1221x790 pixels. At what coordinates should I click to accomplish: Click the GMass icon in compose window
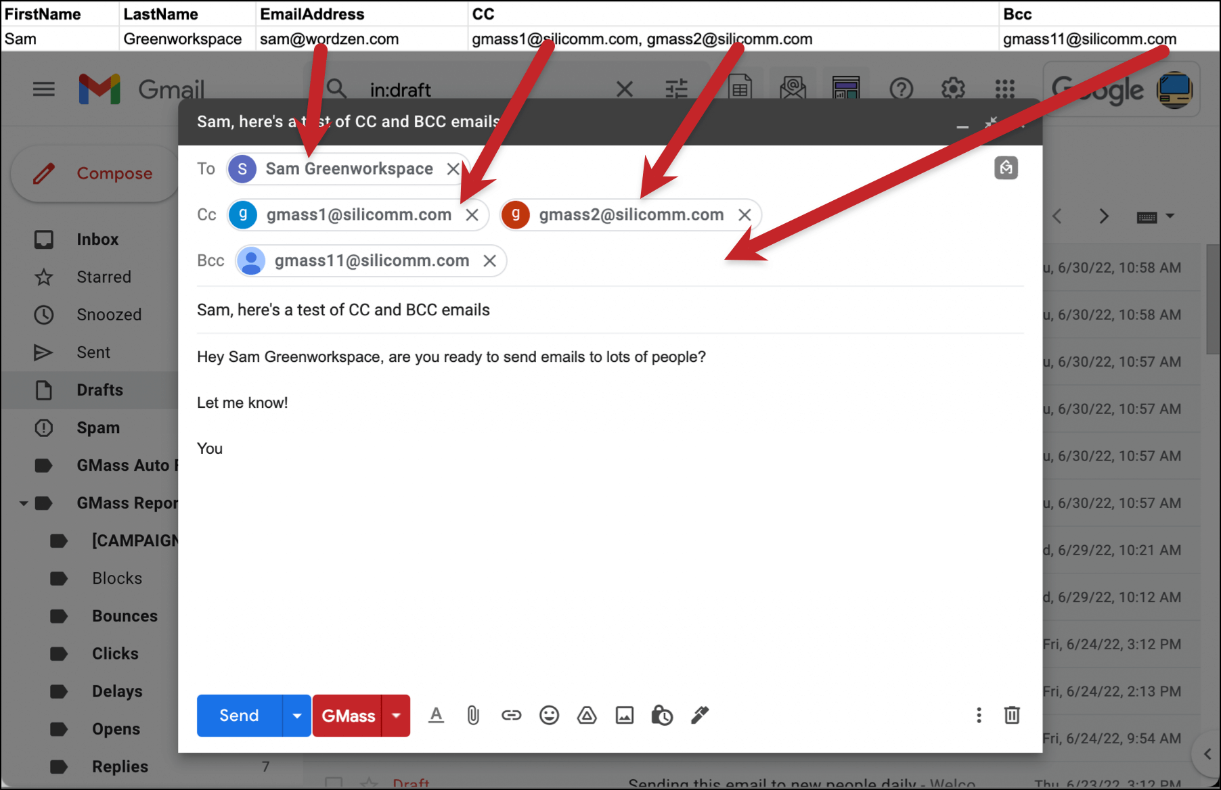tap(1006, 168)
